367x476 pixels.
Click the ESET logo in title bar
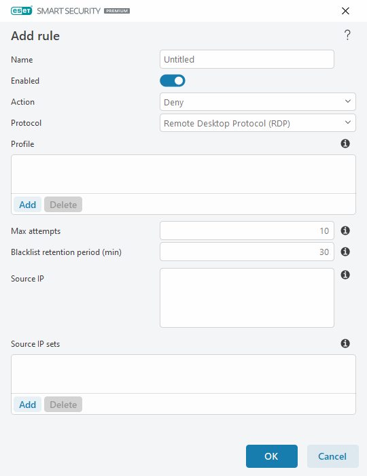click(x=22, y=11)
